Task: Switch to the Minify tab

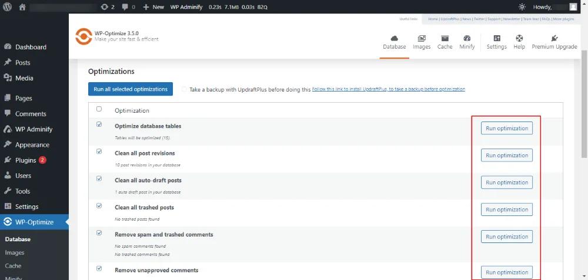Action: coord(467,42)
